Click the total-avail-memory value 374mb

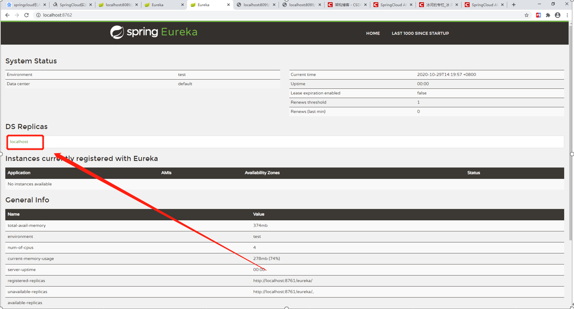tap(260, 226)
